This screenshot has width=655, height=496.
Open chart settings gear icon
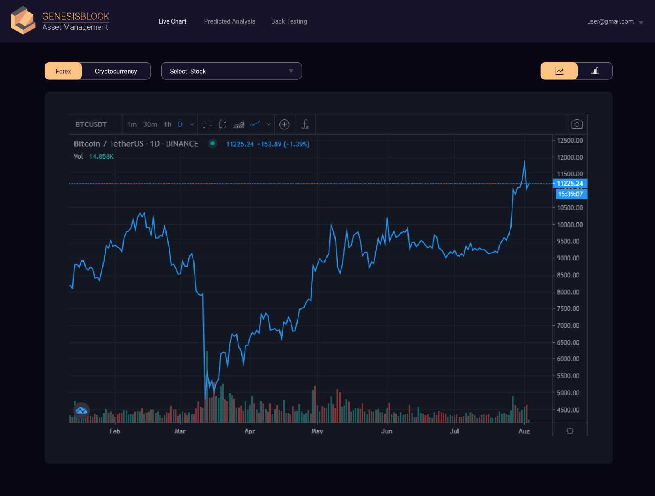570,431
